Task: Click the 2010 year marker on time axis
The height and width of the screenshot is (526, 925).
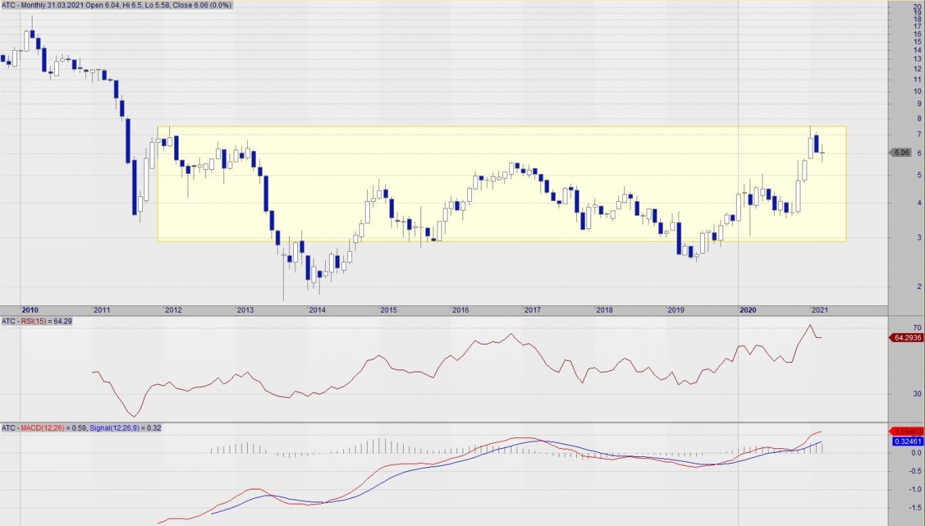Action: point(29,310)
